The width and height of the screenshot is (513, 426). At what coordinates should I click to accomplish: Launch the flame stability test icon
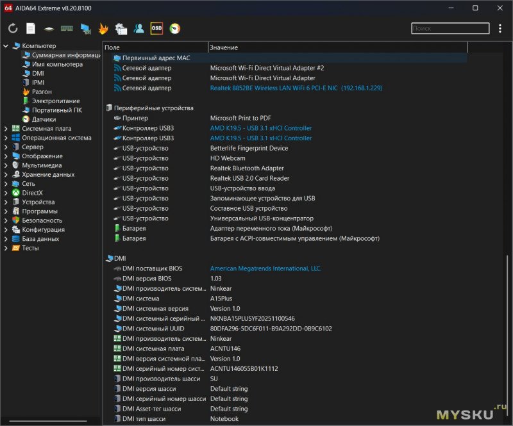tap(103, 29)
